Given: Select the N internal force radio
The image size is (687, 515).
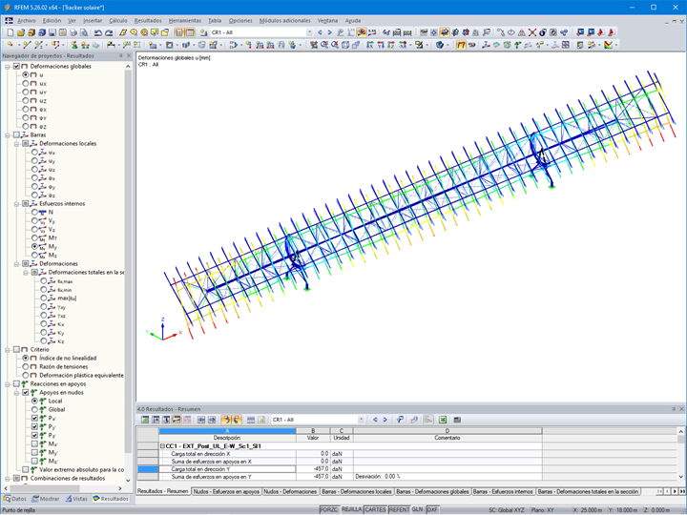Looking at the screenshot, I should (x=34, y=212).
